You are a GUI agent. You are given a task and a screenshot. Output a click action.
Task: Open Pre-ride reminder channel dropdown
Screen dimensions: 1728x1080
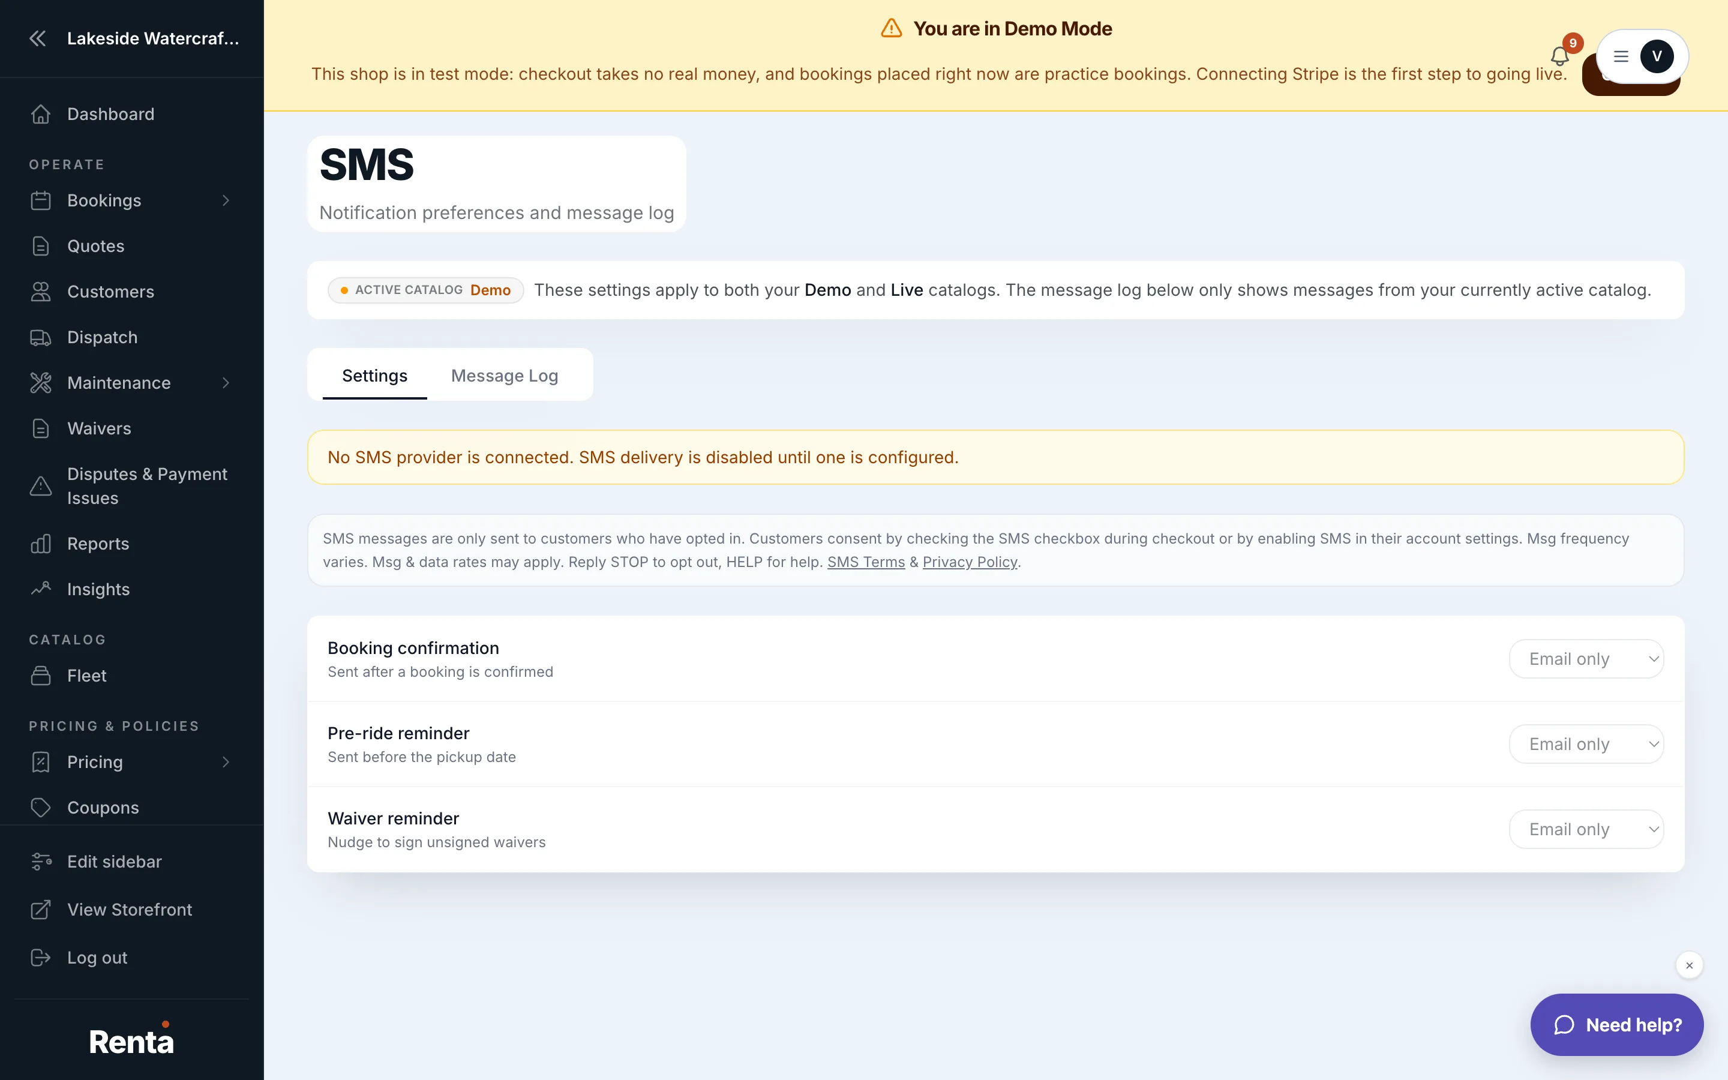(x=1586, y=744)
